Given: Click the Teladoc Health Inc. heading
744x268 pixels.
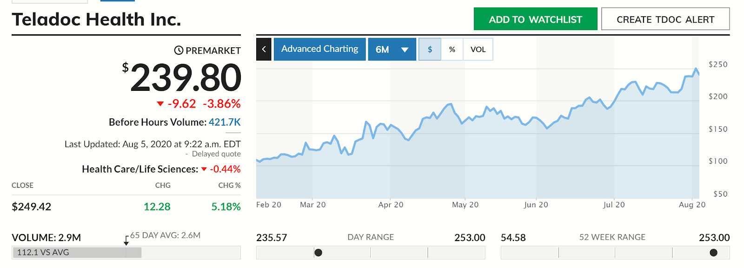Looking at the screenshot, I should click(96, 19).
